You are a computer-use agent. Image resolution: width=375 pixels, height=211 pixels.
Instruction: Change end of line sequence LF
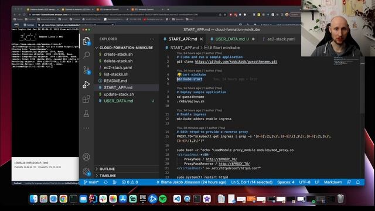pos(317,182)
